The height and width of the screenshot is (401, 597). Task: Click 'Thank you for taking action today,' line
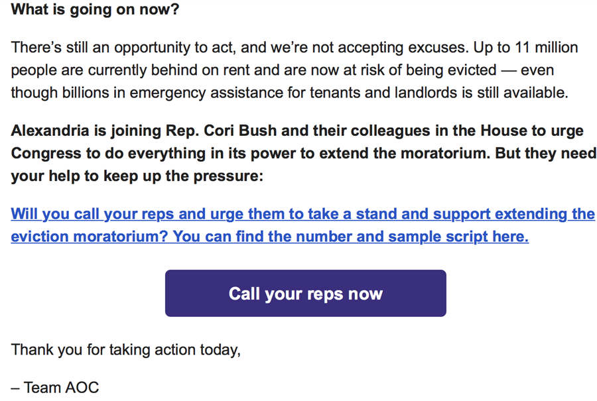[x=126, y=350]
